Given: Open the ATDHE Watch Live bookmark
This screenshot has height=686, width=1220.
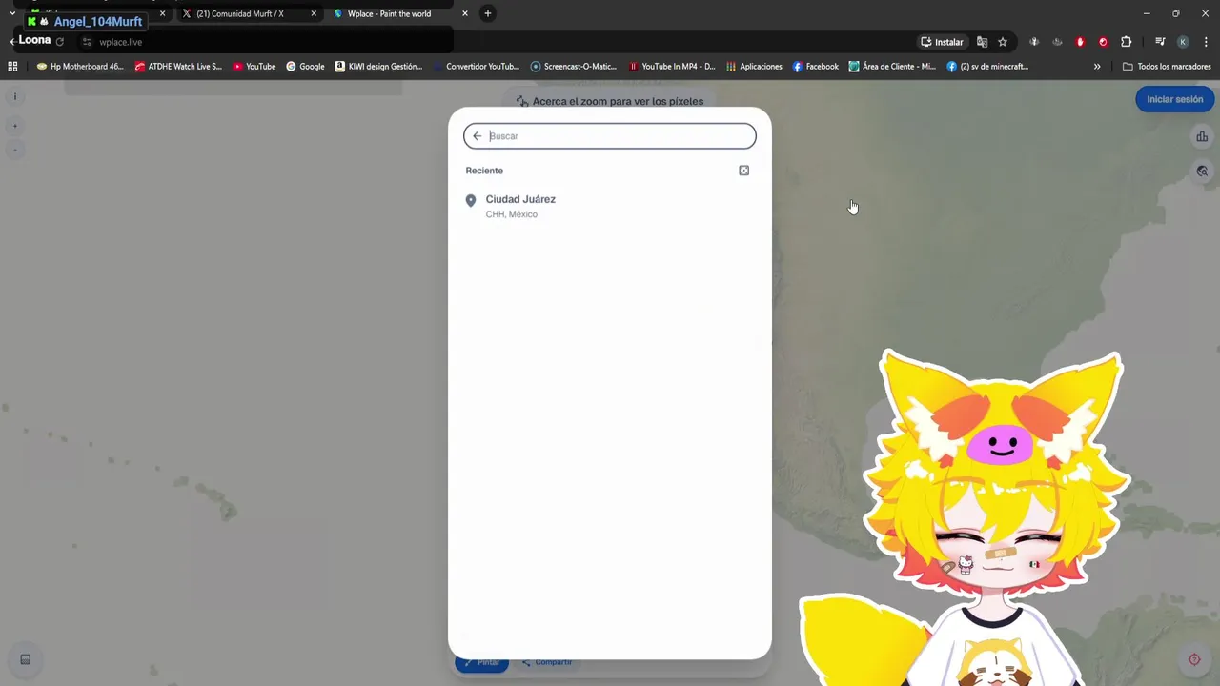Looking at the screenshot, I should coord(178,67).
